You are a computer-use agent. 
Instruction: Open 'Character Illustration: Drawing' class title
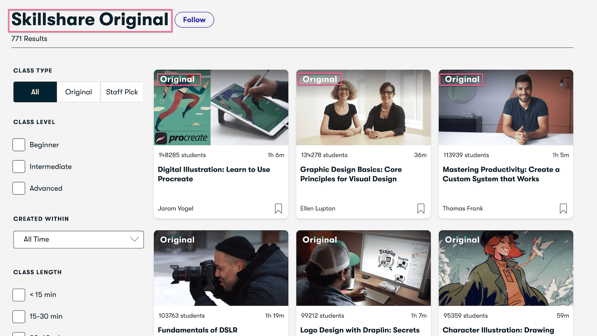point(498,330)
